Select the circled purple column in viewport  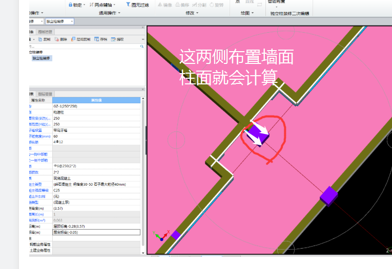coord(257,136)
